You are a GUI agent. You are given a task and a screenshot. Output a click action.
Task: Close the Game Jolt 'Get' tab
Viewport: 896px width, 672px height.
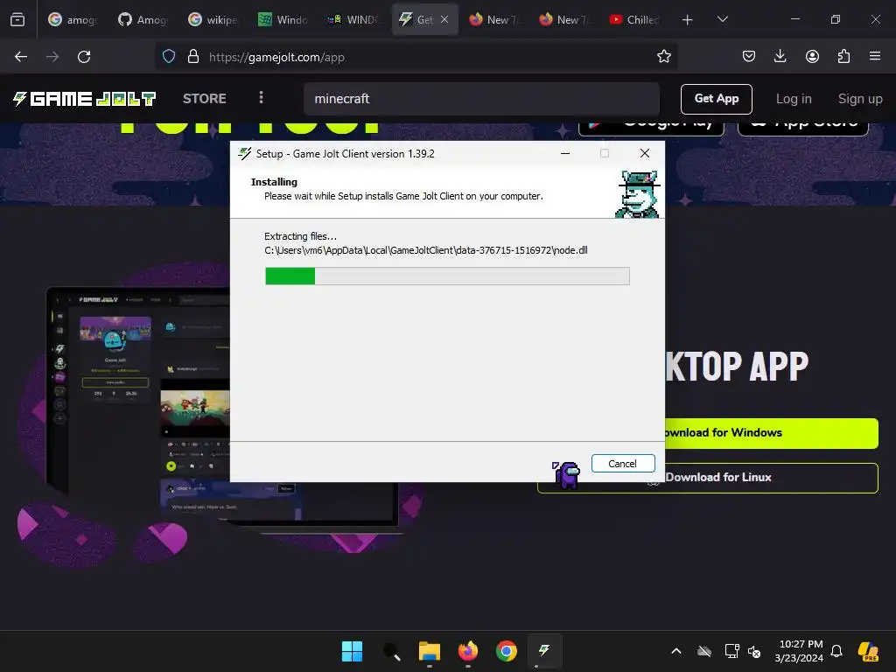tap(444, 19)
